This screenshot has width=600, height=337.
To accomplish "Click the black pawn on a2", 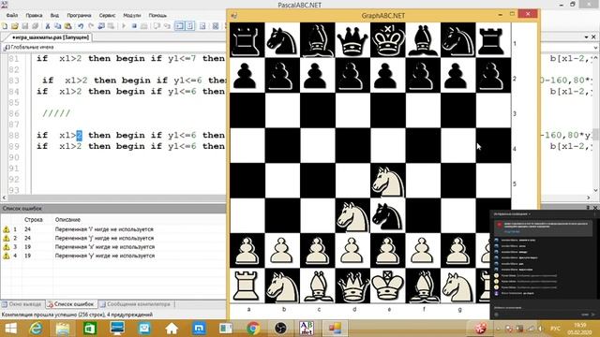I will coord(247,75).
